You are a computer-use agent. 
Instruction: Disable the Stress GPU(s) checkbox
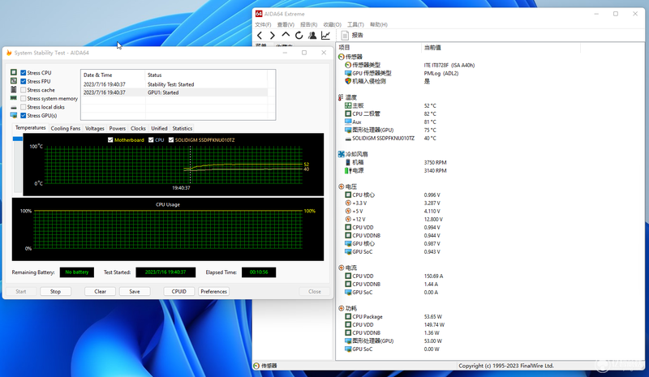24,115
